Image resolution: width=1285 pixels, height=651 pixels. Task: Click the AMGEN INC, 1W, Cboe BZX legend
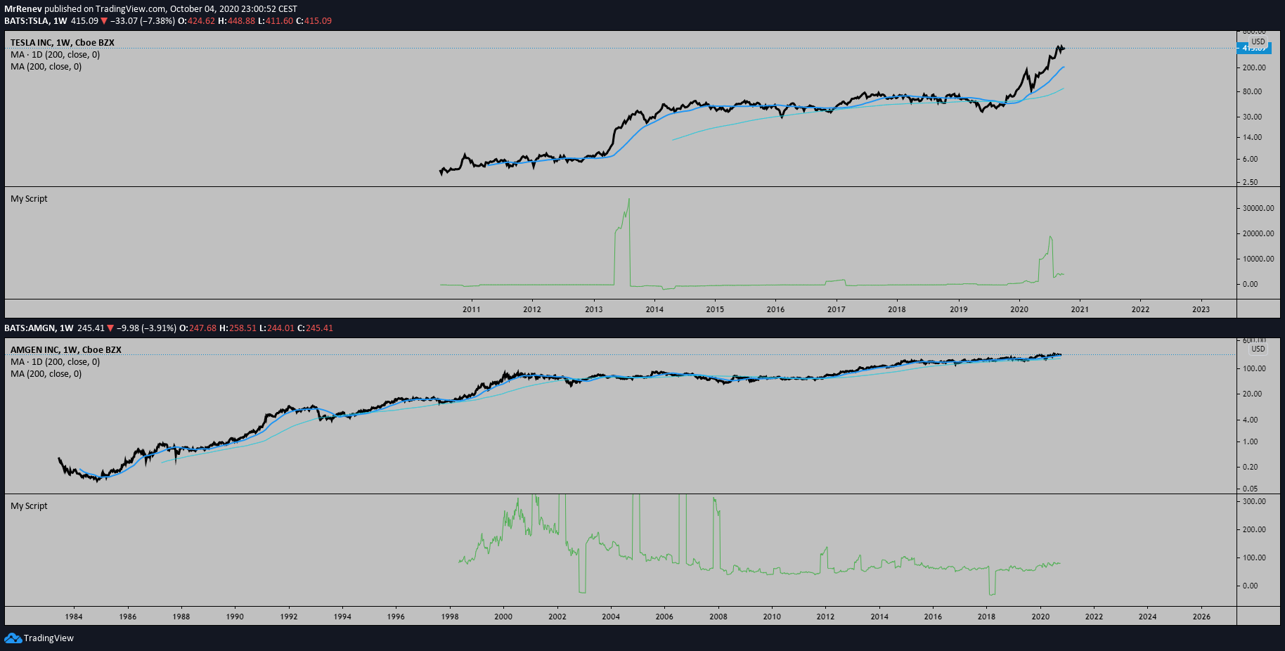pos(66,350)
